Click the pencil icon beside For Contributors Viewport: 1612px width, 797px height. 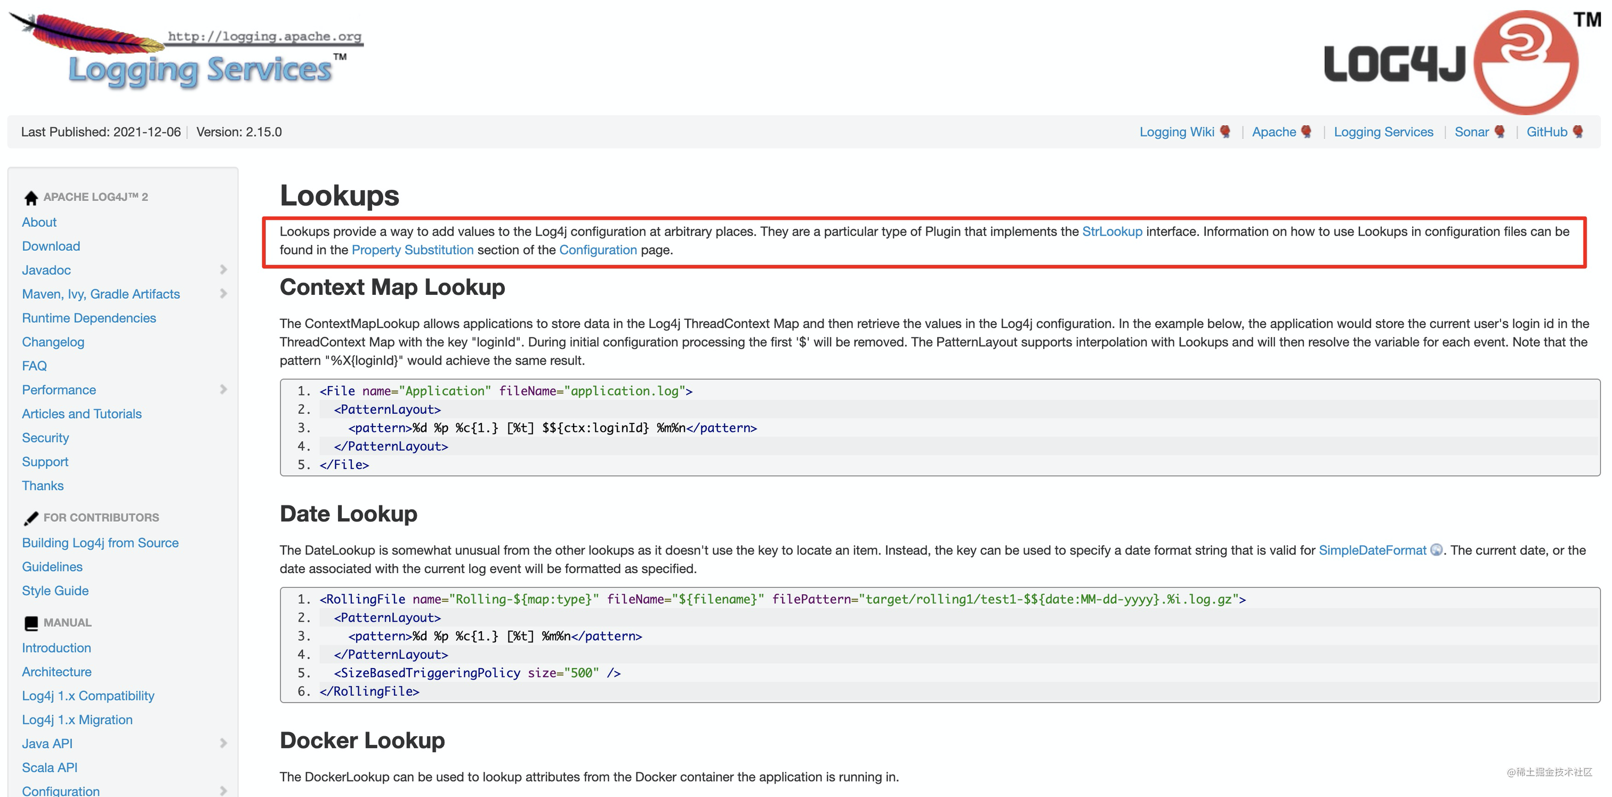tap(31, 518)
